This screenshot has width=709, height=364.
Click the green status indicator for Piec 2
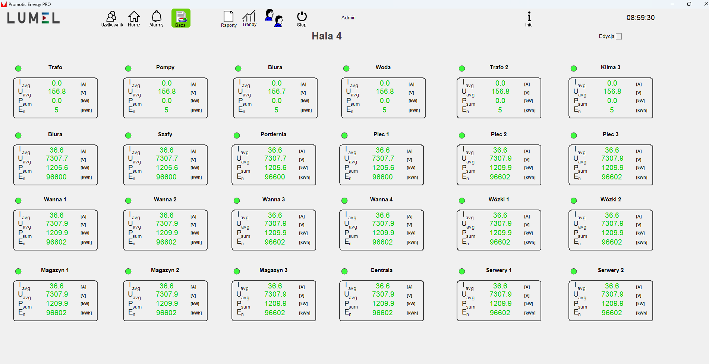pos(462,135)
